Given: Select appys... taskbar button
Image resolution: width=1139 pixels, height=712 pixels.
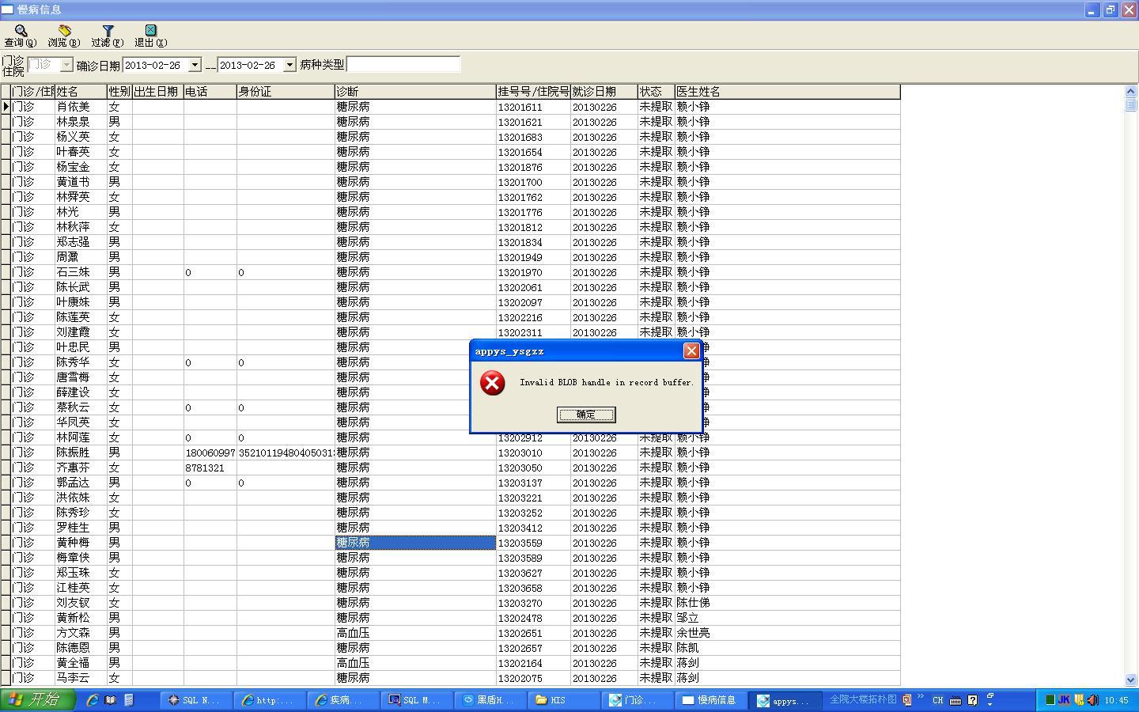Looking at the screenshot, I should (x=785, y=700).
